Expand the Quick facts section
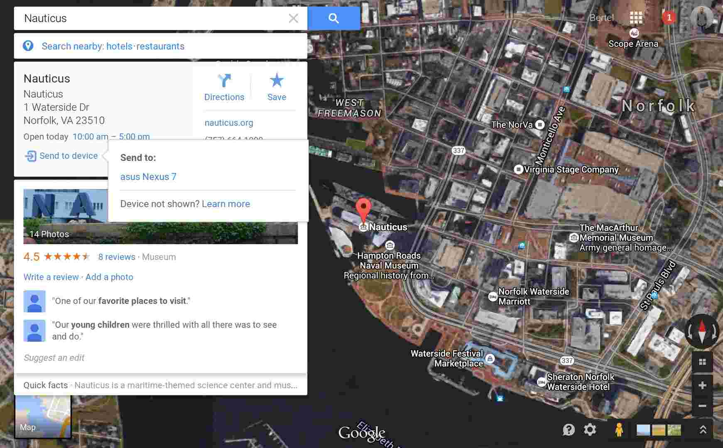723x448 pixels. [160, 385]
